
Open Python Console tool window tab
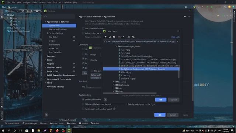[57, 123]
